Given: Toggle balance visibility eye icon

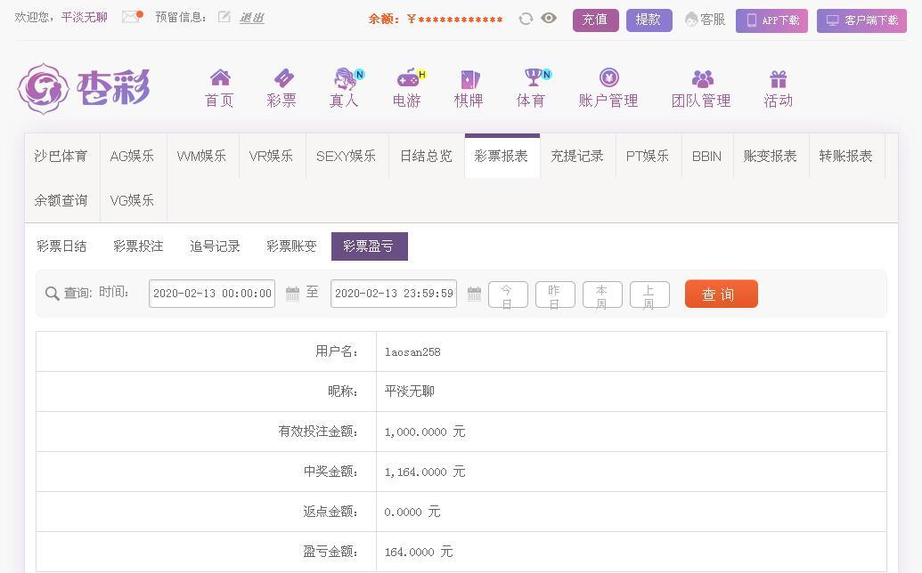Looking at the screenshot, I should coord(549,18).
